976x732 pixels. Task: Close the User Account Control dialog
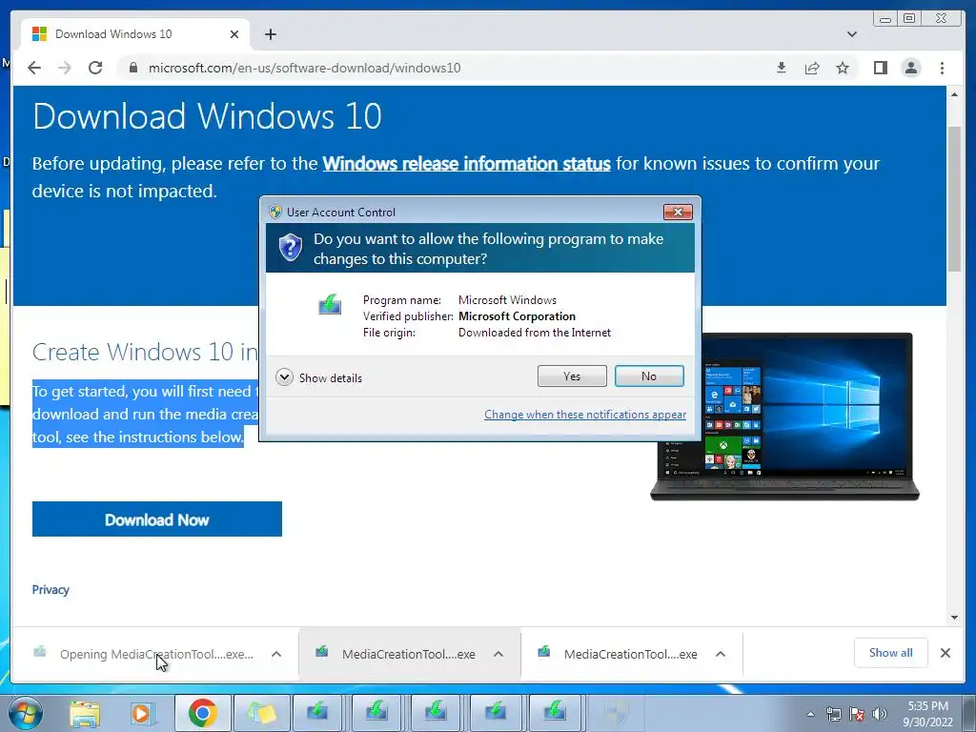(678, 213)
